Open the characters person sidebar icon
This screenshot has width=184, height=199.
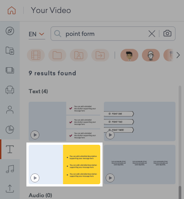(10, 110)
